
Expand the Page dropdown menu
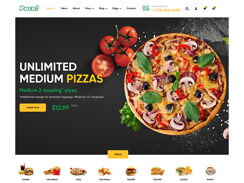click(x=117, y=9)
